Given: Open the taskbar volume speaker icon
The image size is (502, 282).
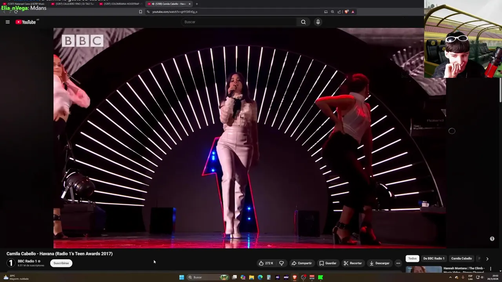Looking at the screenshot, I should tap(482, 277).
